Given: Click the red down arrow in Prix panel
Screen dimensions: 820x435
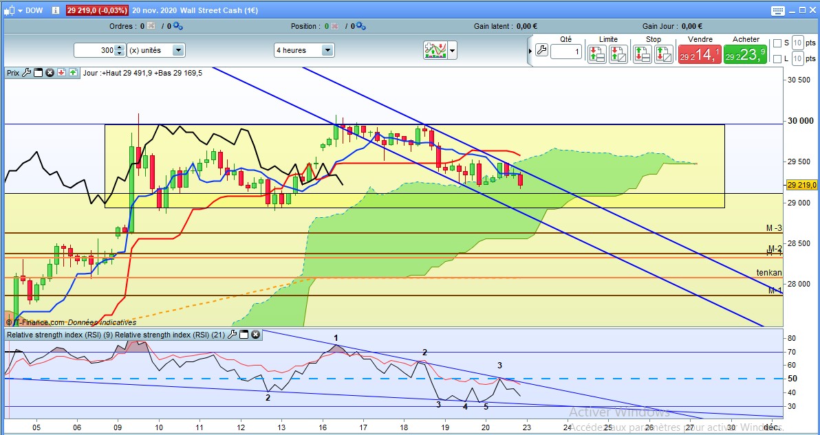Looking at the screenshot, I should [x=61, y=73].
